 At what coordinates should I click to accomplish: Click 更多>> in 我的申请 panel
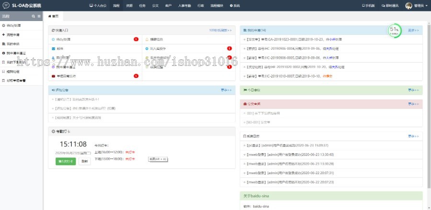[413, 30]
